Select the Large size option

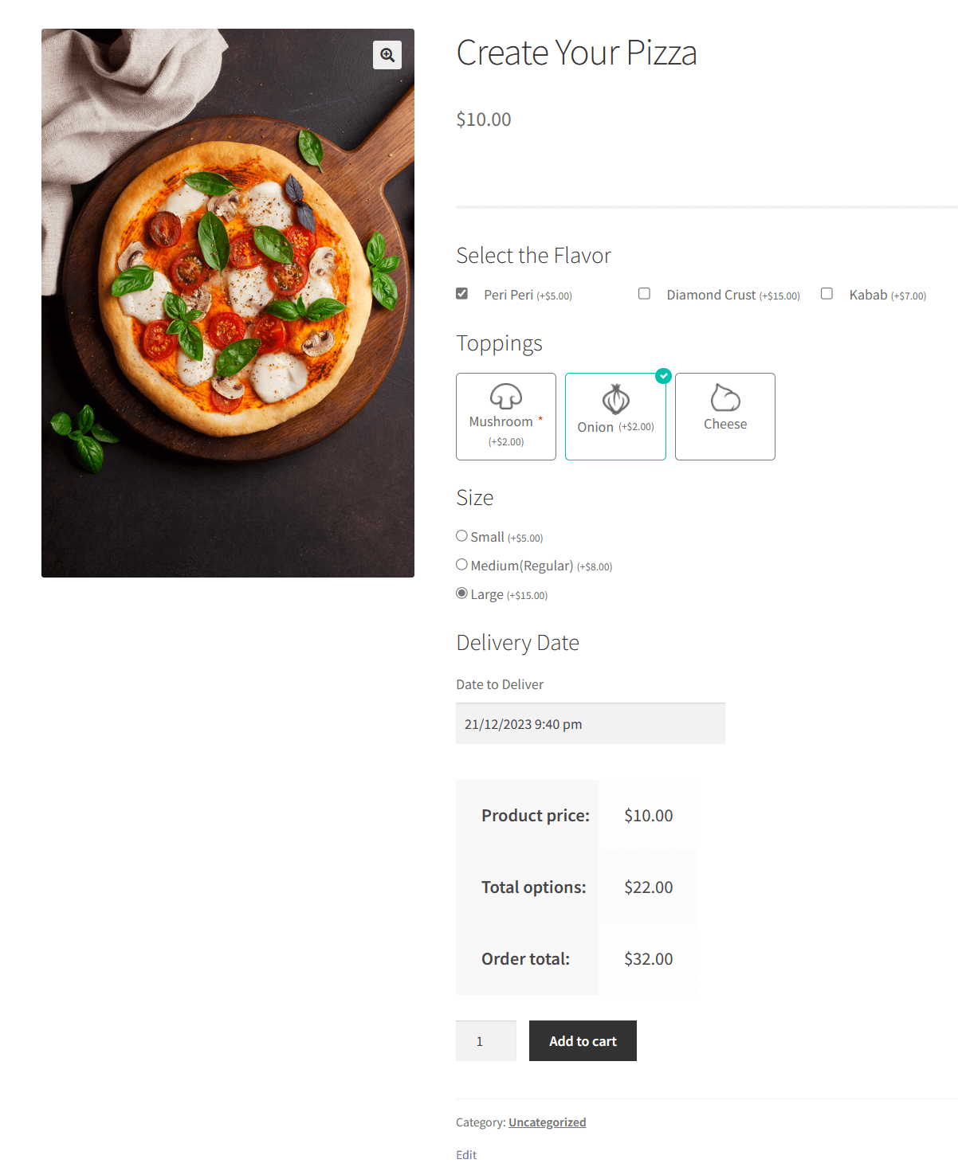[x=461, y=593]
